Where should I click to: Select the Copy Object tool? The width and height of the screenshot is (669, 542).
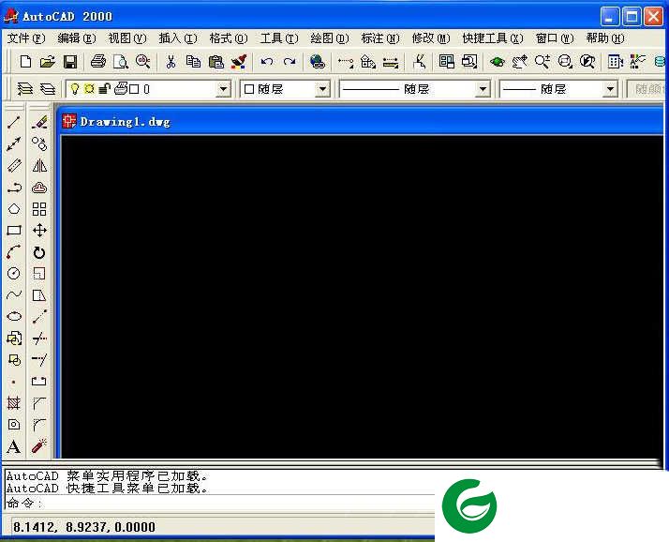(x=39, y=143)
